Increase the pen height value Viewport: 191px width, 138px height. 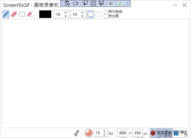click(82, 12)
